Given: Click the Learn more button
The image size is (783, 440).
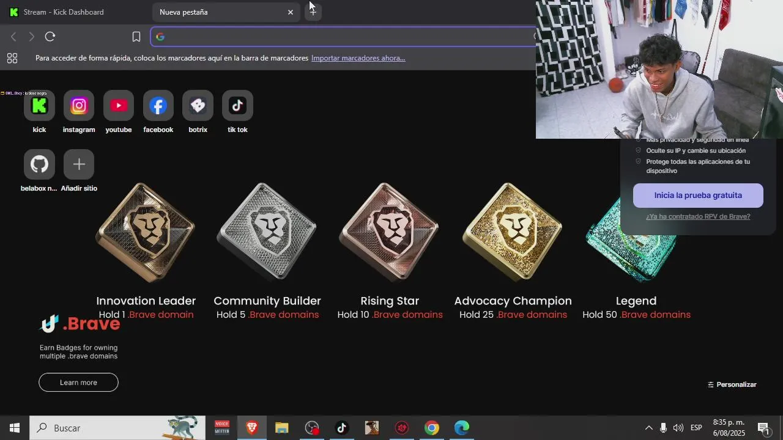Looking at the screenshot, I should (78, 383).
